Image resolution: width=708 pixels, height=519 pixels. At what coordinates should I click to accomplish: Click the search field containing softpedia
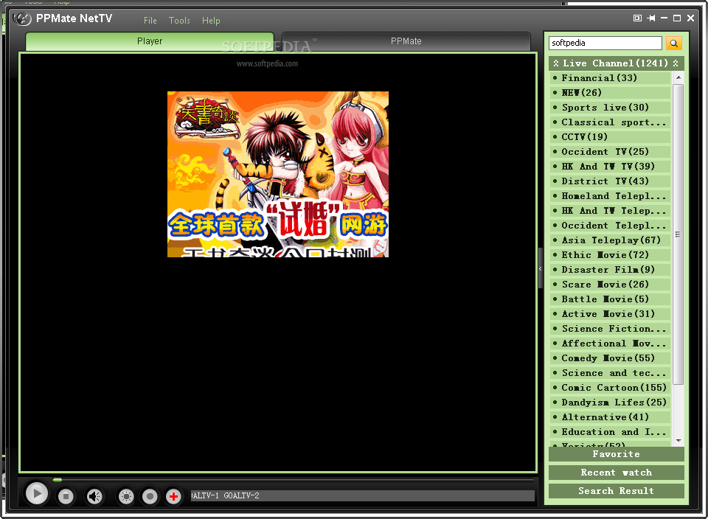(x=605, y=43)
